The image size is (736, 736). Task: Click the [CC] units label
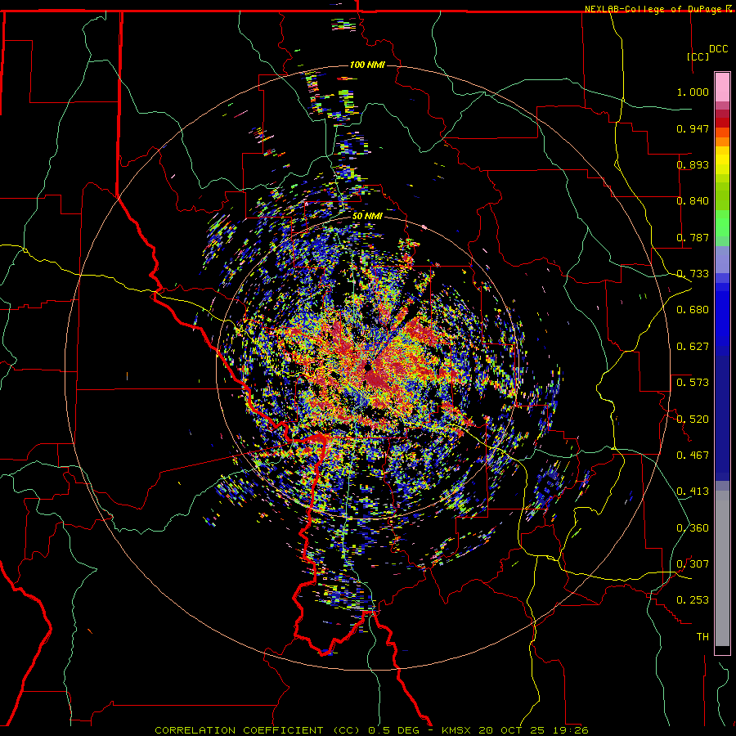click(698, 56)
